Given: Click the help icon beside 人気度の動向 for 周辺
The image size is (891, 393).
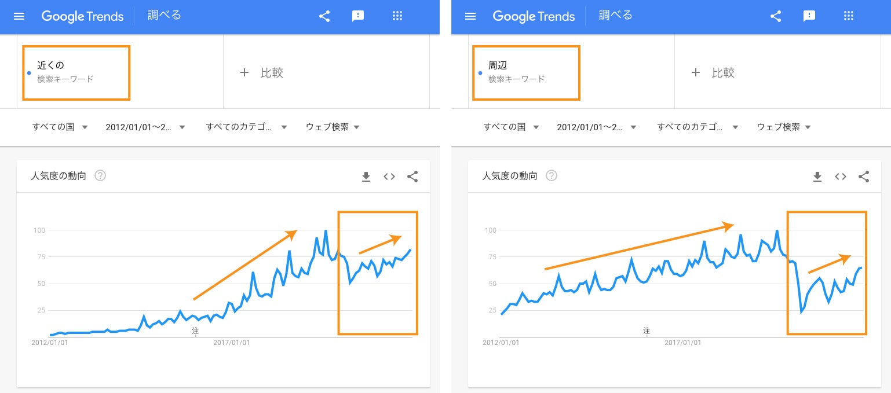Looking at the screenshot, I should (x=552, y=176).
